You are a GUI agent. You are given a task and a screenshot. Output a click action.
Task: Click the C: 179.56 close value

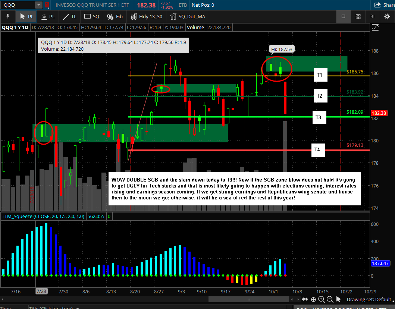136,28
